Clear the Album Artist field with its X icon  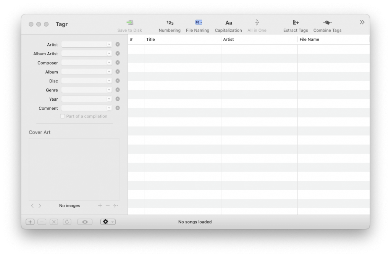point(118,53)
